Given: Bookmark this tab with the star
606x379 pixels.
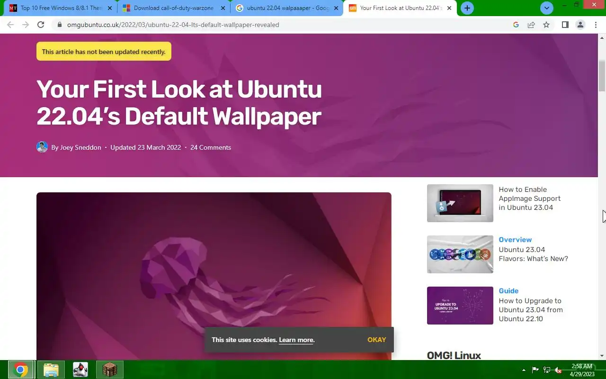Looking at the screenshot, I should pos(546,25).
